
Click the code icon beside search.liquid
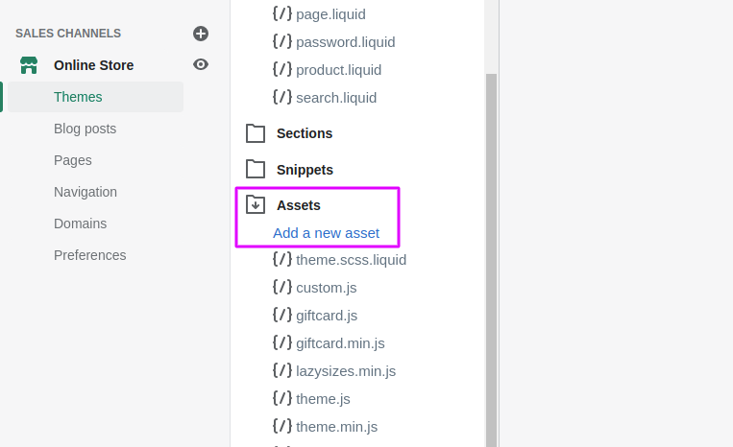pyautogui.click(x=282, y=97)
